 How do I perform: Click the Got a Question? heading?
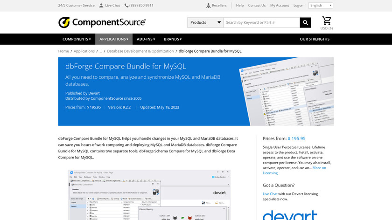tap(279, 186)
